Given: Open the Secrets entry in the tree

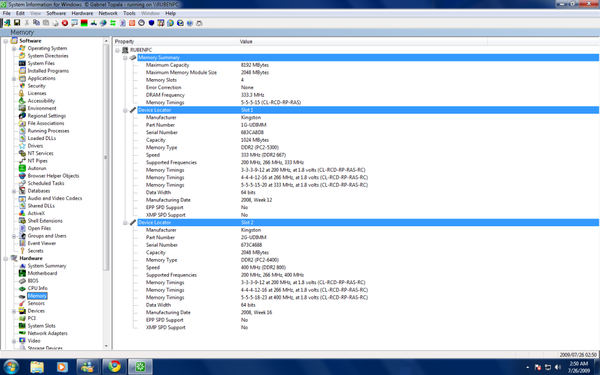Looking at the screenshot, I should click(35, 251).
